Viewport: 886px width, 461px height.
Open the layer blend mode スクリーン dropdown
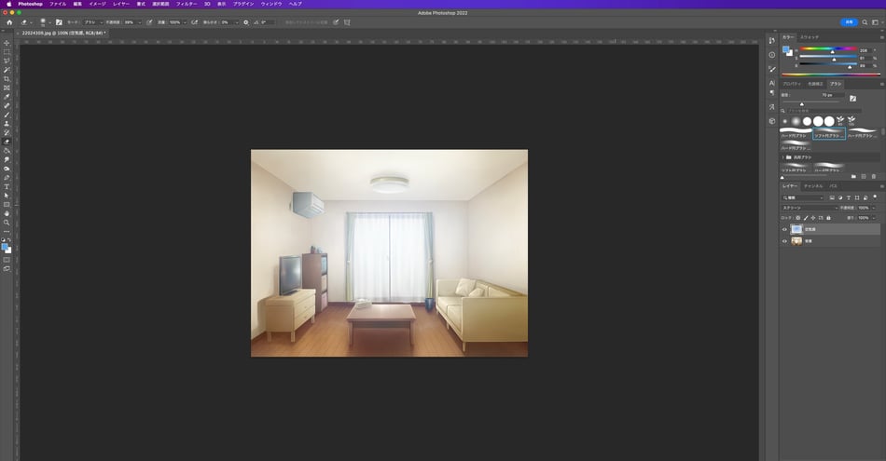[x=808, y=208]
